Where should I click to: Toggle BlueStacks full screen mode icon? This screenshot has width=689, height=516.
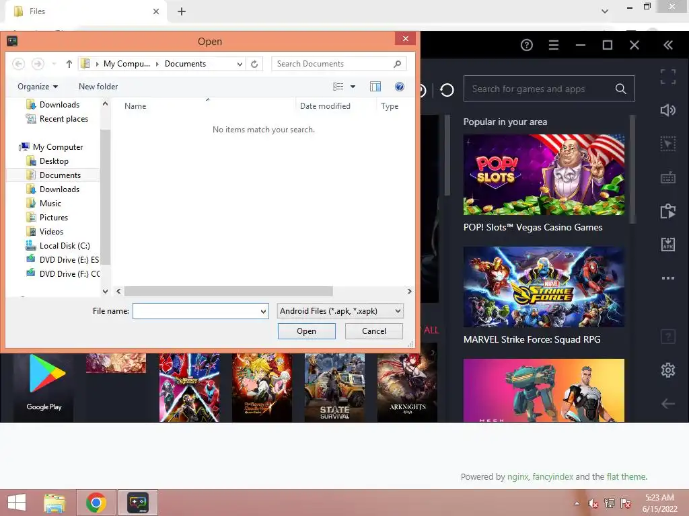[668, 77]
